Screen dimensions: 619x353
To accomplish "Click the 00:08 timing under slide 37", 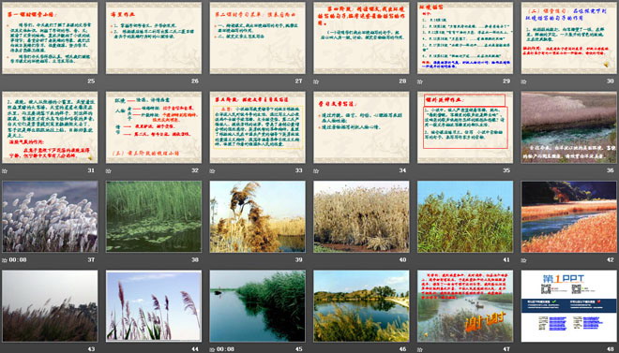I will 18,260.
